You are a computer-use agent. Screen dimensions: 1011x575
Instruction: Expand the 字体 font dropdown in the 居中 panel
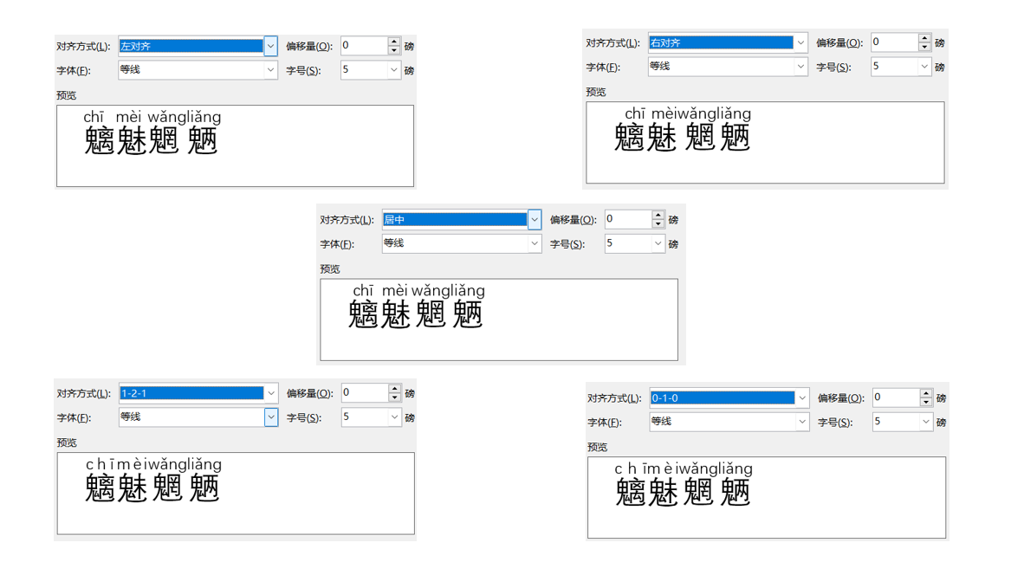point(535,243)
